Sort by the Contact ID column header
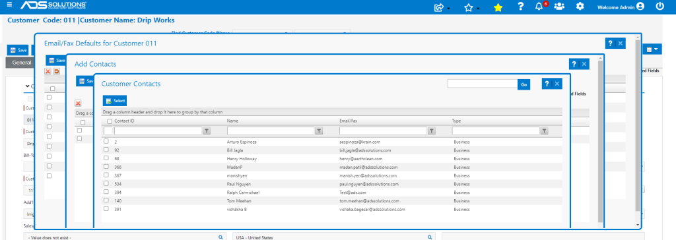The width and height of the screenshot is (676, 240). coord(124,121)
